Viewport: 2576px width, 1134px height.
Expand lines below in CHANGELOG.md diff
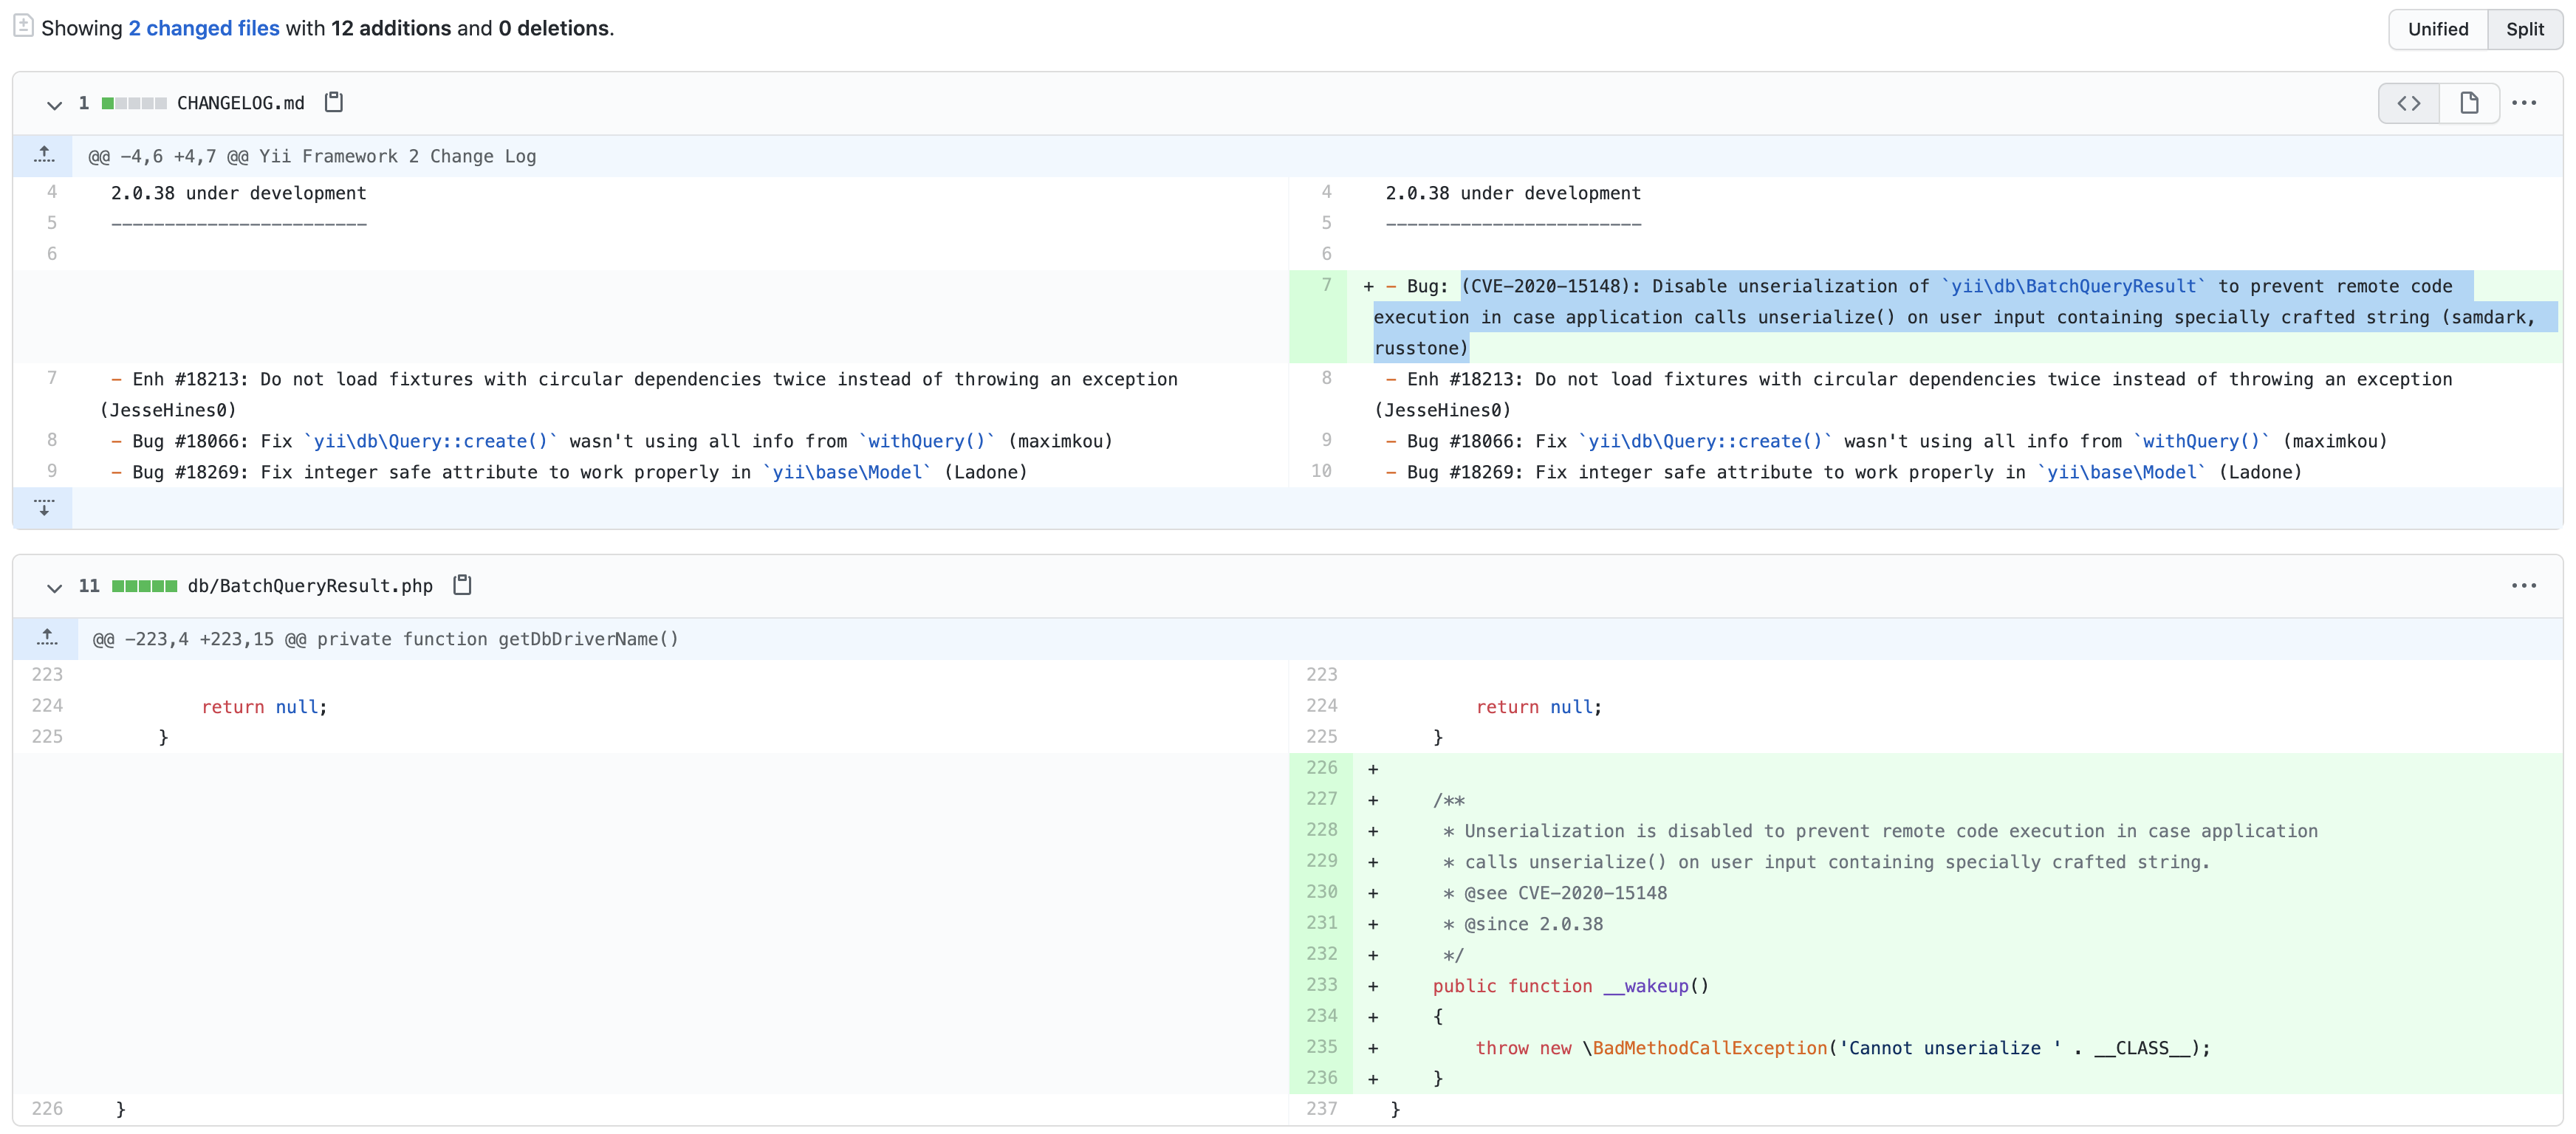click(44, 507)
